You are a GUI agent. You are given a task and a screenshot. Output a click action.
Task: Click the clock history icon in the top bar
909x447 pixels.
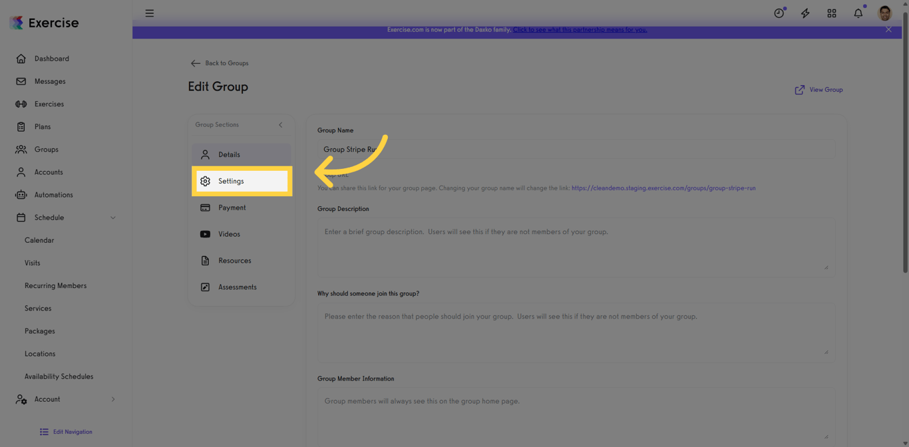779,13
